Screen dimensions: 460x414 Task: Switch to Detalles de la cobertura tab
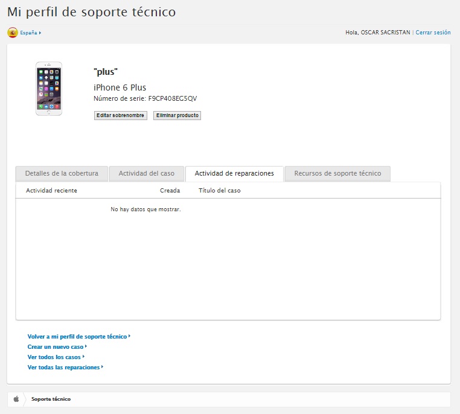coord(62,174)
